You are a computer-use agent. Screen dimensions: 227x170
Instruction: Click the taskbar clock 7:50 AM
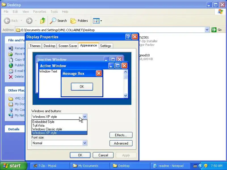pos(217,166)
